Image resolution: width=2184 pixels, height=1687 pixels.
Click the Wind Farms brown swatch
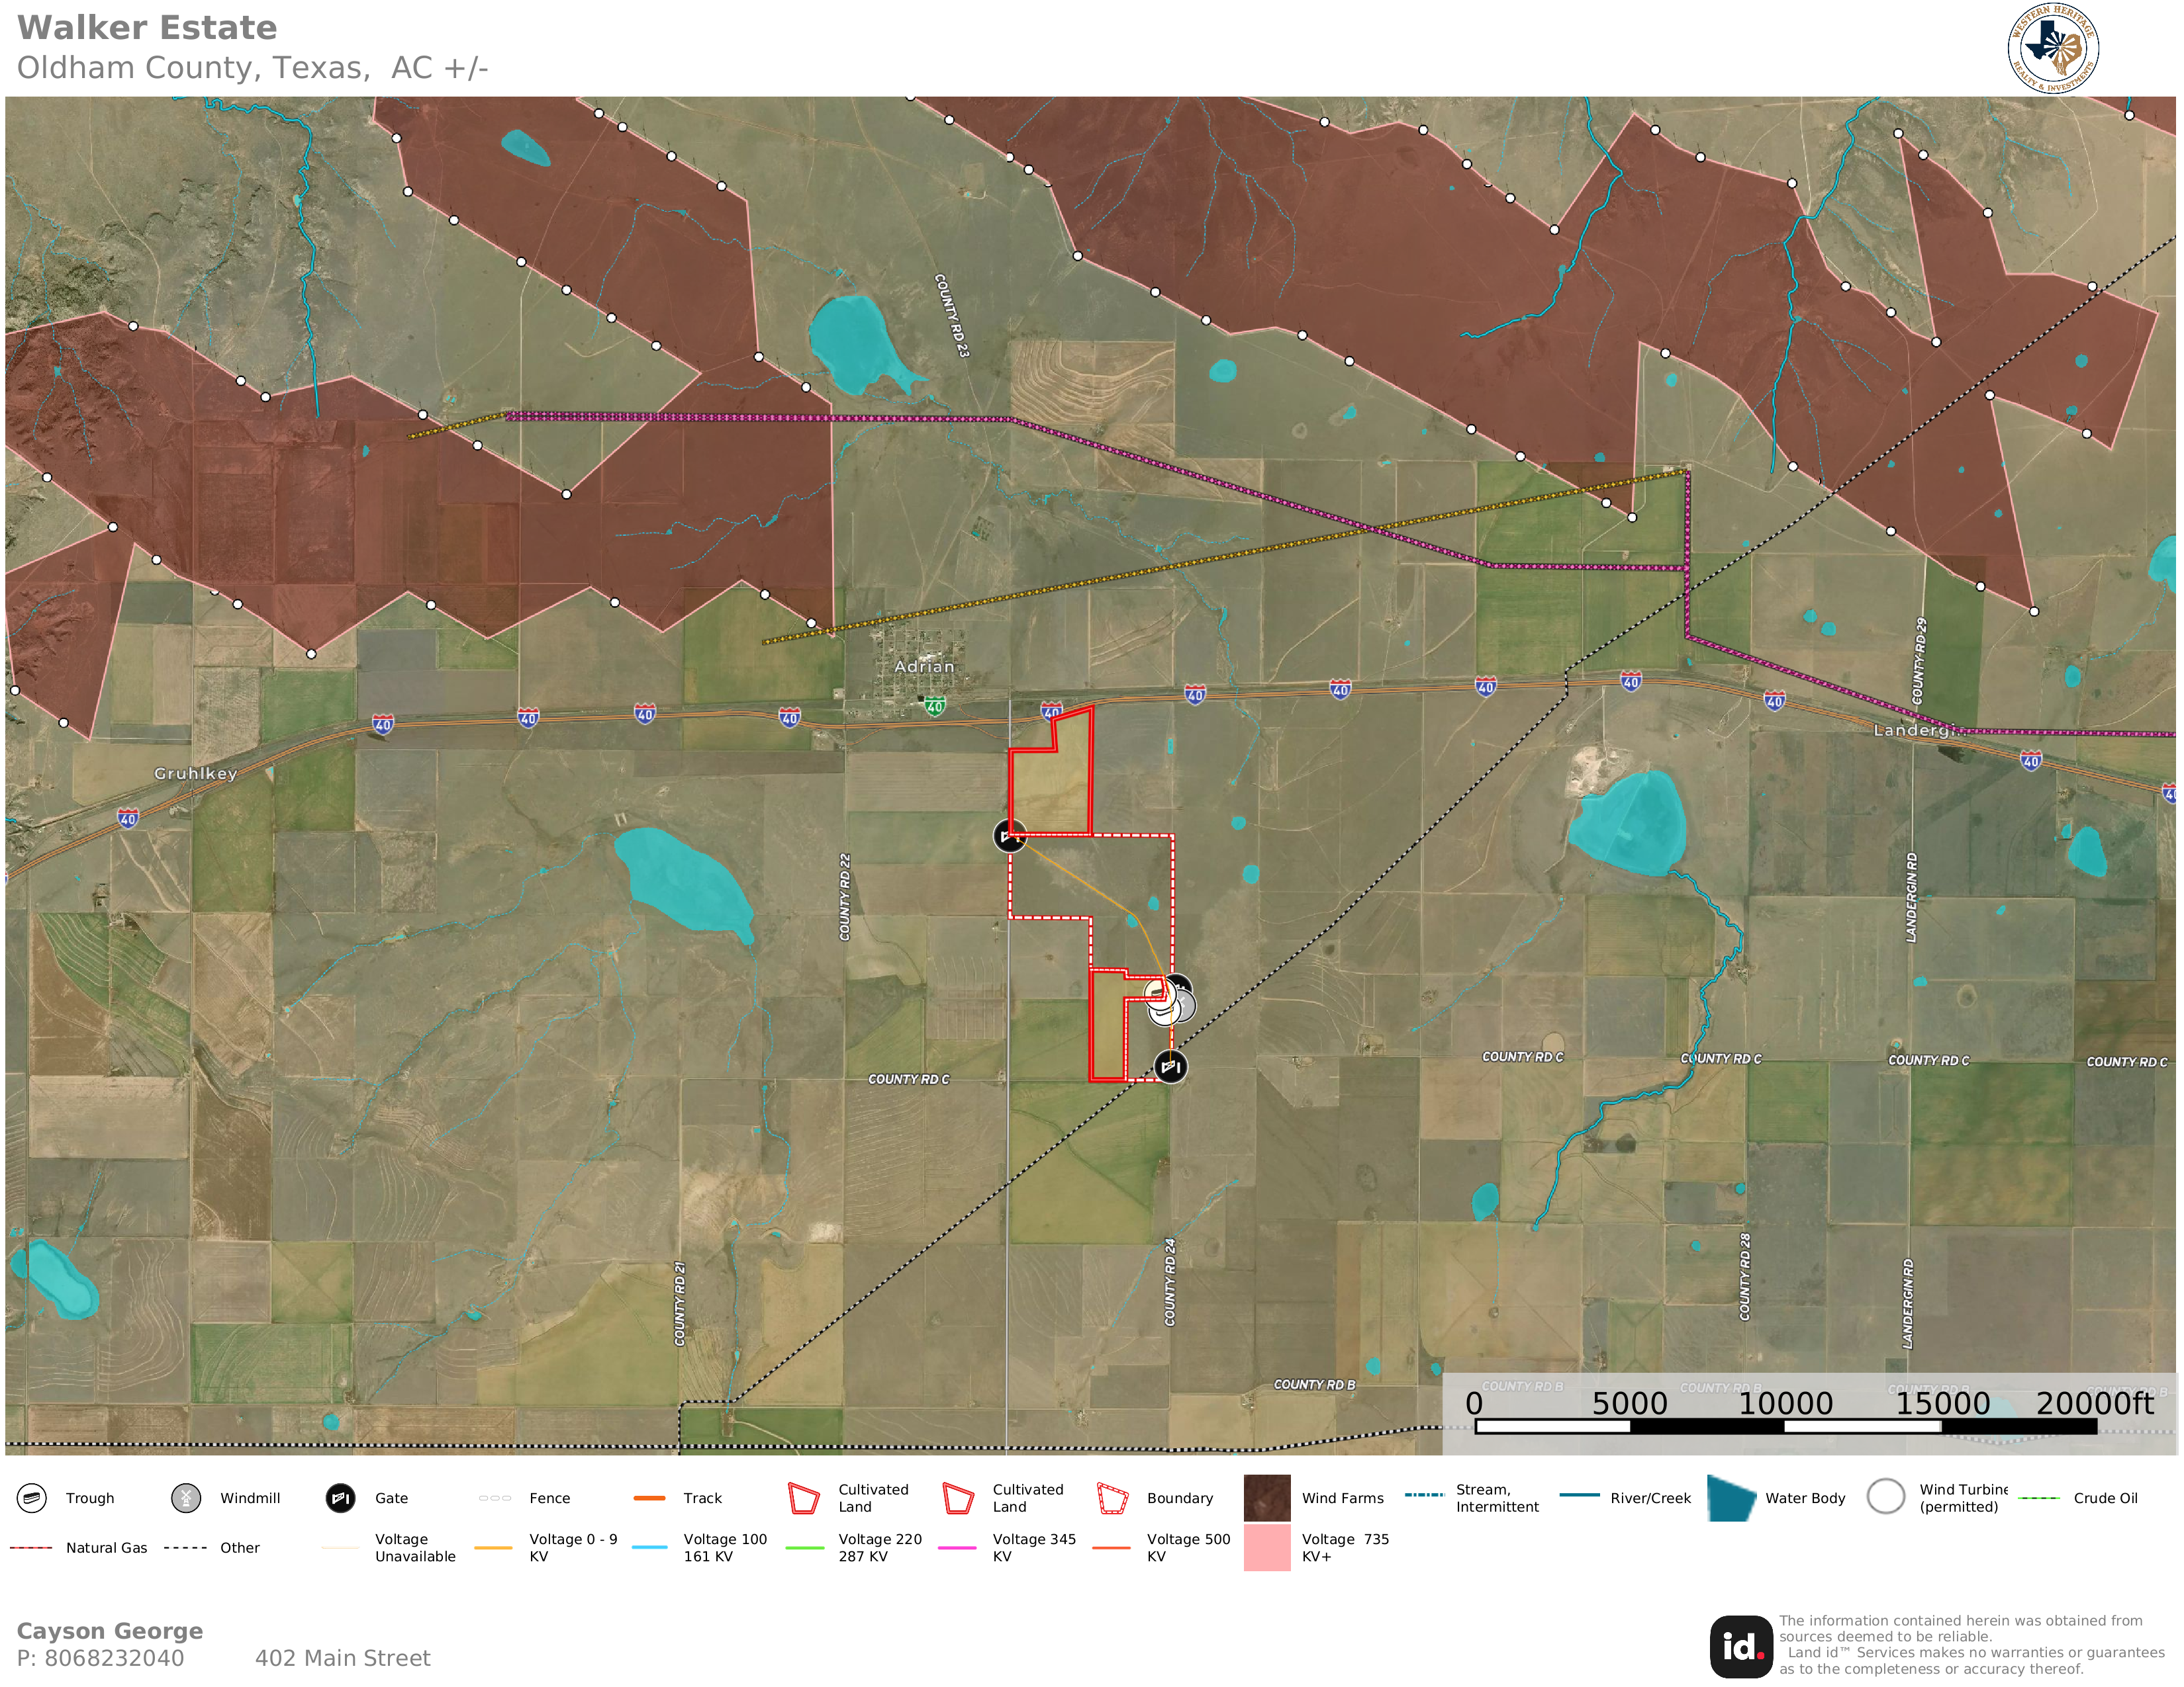1267,1498
